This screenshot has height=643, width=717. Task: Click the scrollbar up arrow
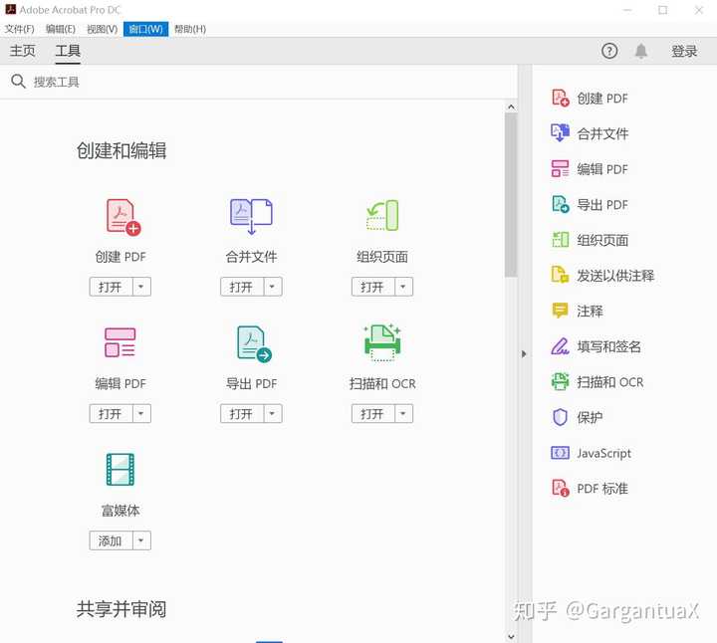(x=511, y=107)
